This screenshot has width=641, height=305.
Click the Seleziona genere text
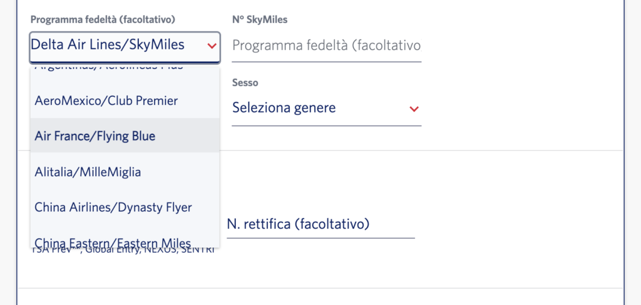pyautogui.click(x=284, y=107)
